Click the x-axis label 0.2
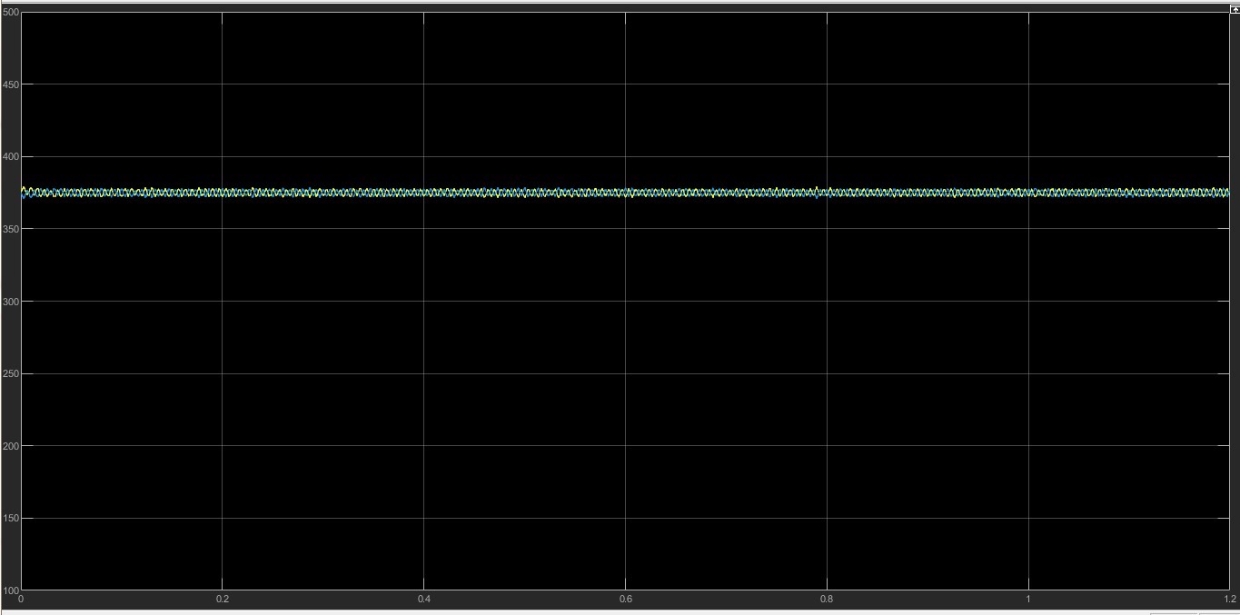This screenshot has height=615, width=1240. coord(222,600)
